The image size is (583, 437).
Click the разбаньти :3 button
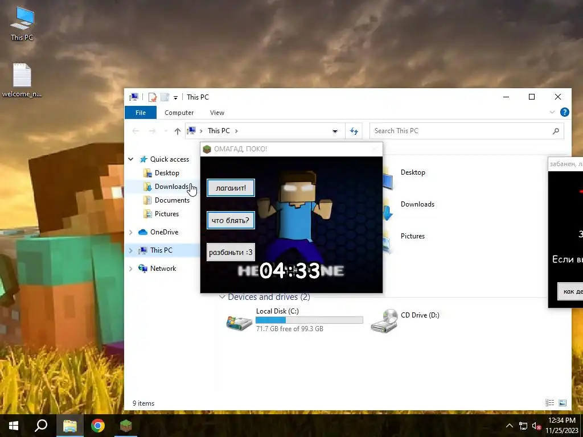point(231,252)
